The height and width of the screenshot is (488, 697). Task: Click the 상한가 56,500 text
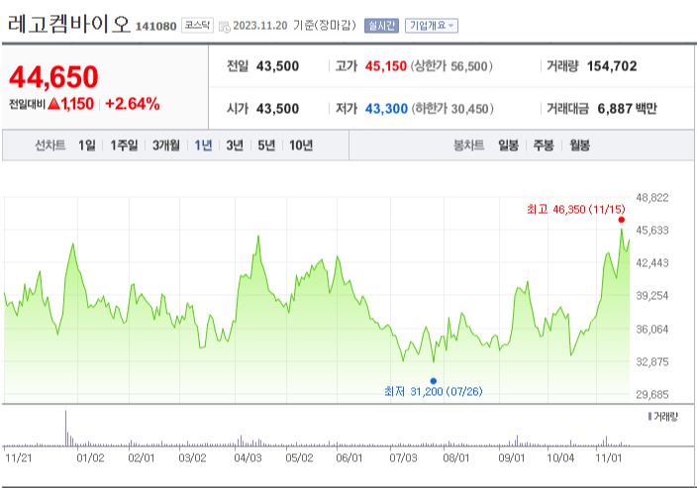tap(451, 66)
